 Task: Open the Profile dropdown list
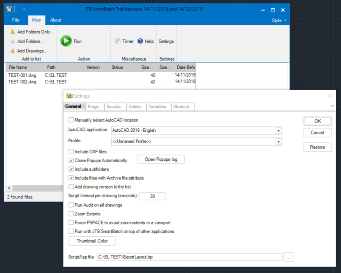278,141
